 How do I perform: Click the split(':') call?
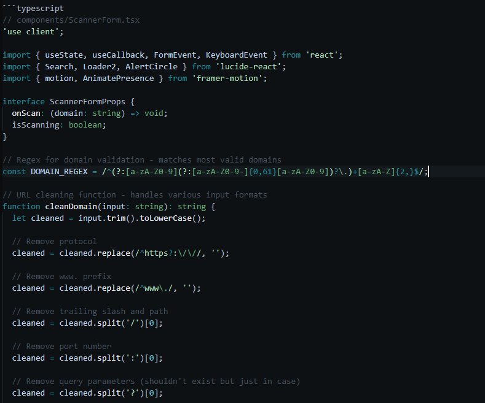tap(120, 358)
